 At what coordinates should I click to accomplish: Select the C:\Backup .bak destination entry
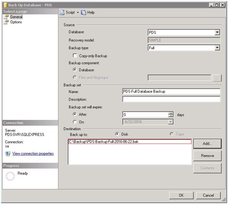point(130,141)
